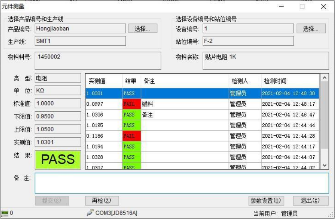Click inside the 备注 remarks text box
The width and height of the screenshot is (335, 219).
click(x=182, y=183)
